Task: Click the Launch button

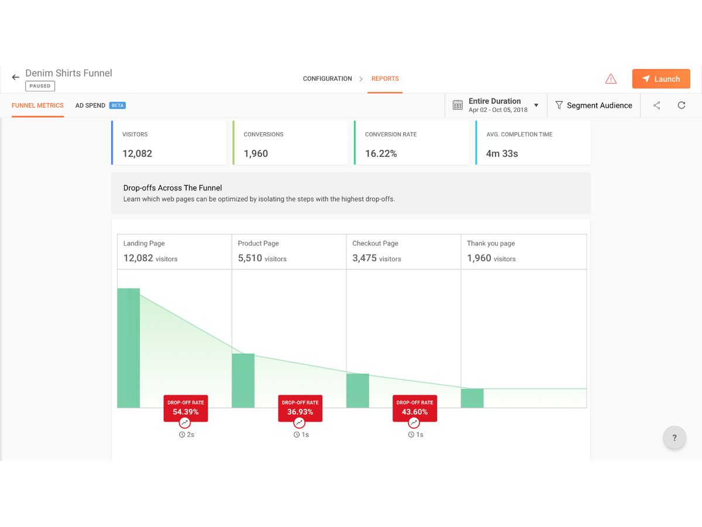Action: (661, 79)
